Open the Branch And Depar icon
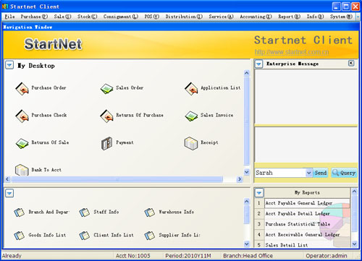 pyautogui.click(x=19, y=213)
